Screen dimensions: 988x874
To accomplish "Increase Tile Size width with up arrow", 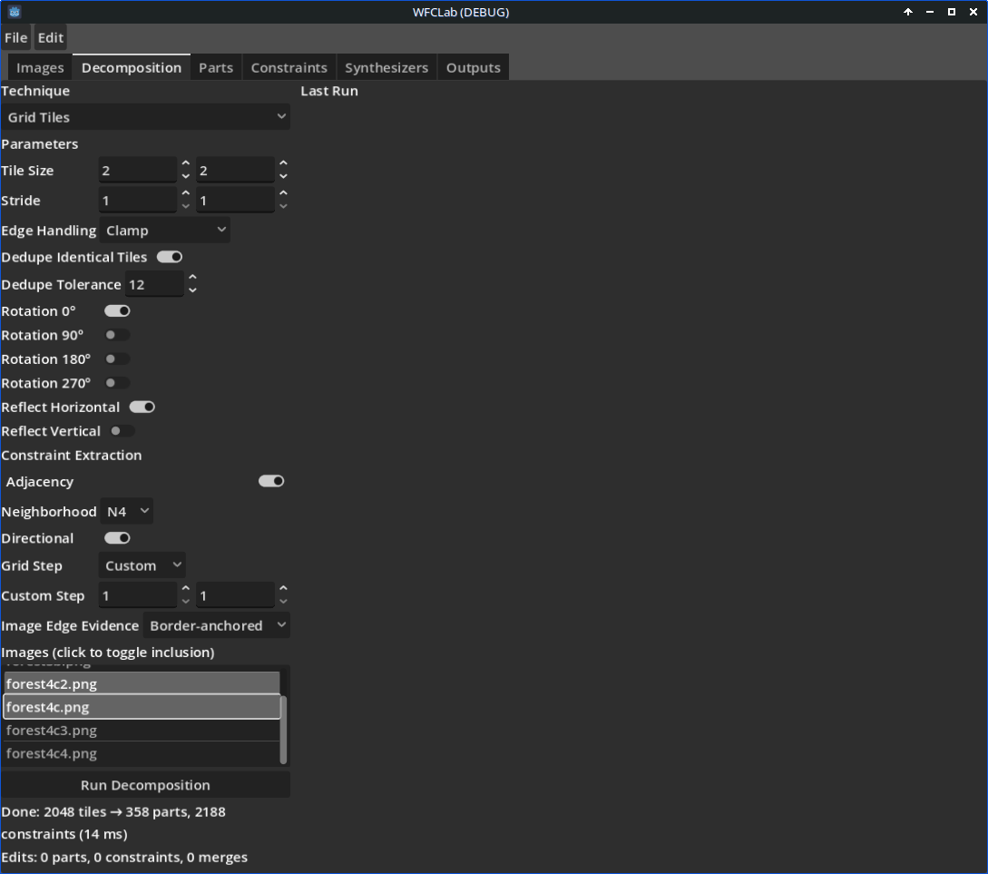I will click(186, 164).
